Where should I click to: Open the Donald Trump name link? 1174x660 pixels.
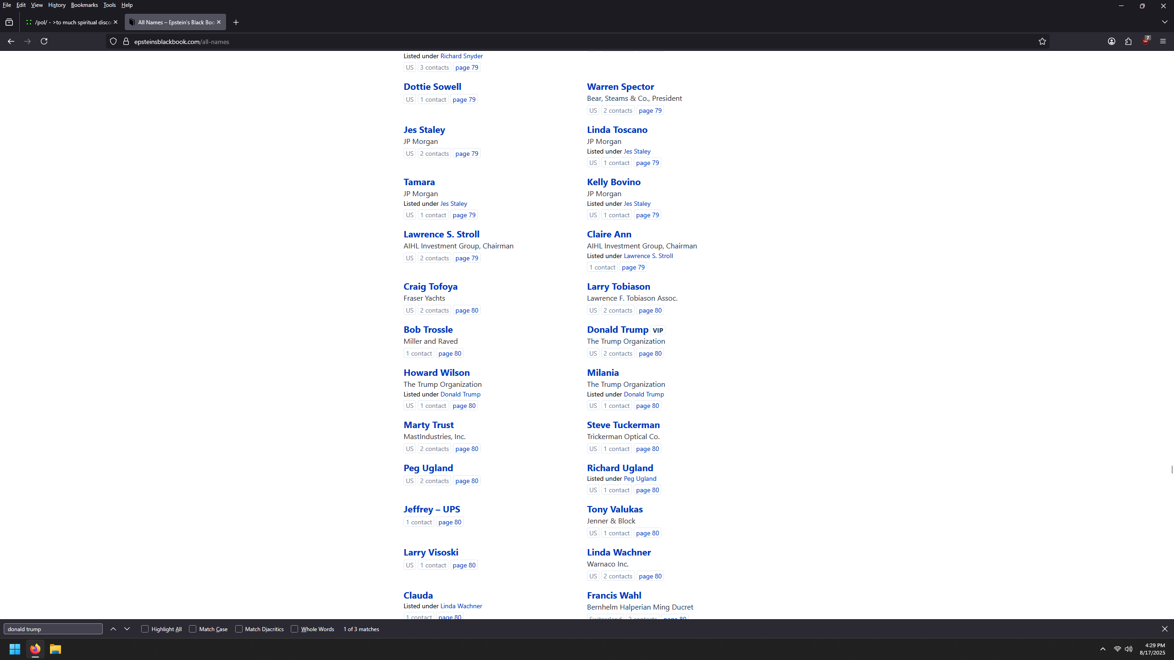617,329
